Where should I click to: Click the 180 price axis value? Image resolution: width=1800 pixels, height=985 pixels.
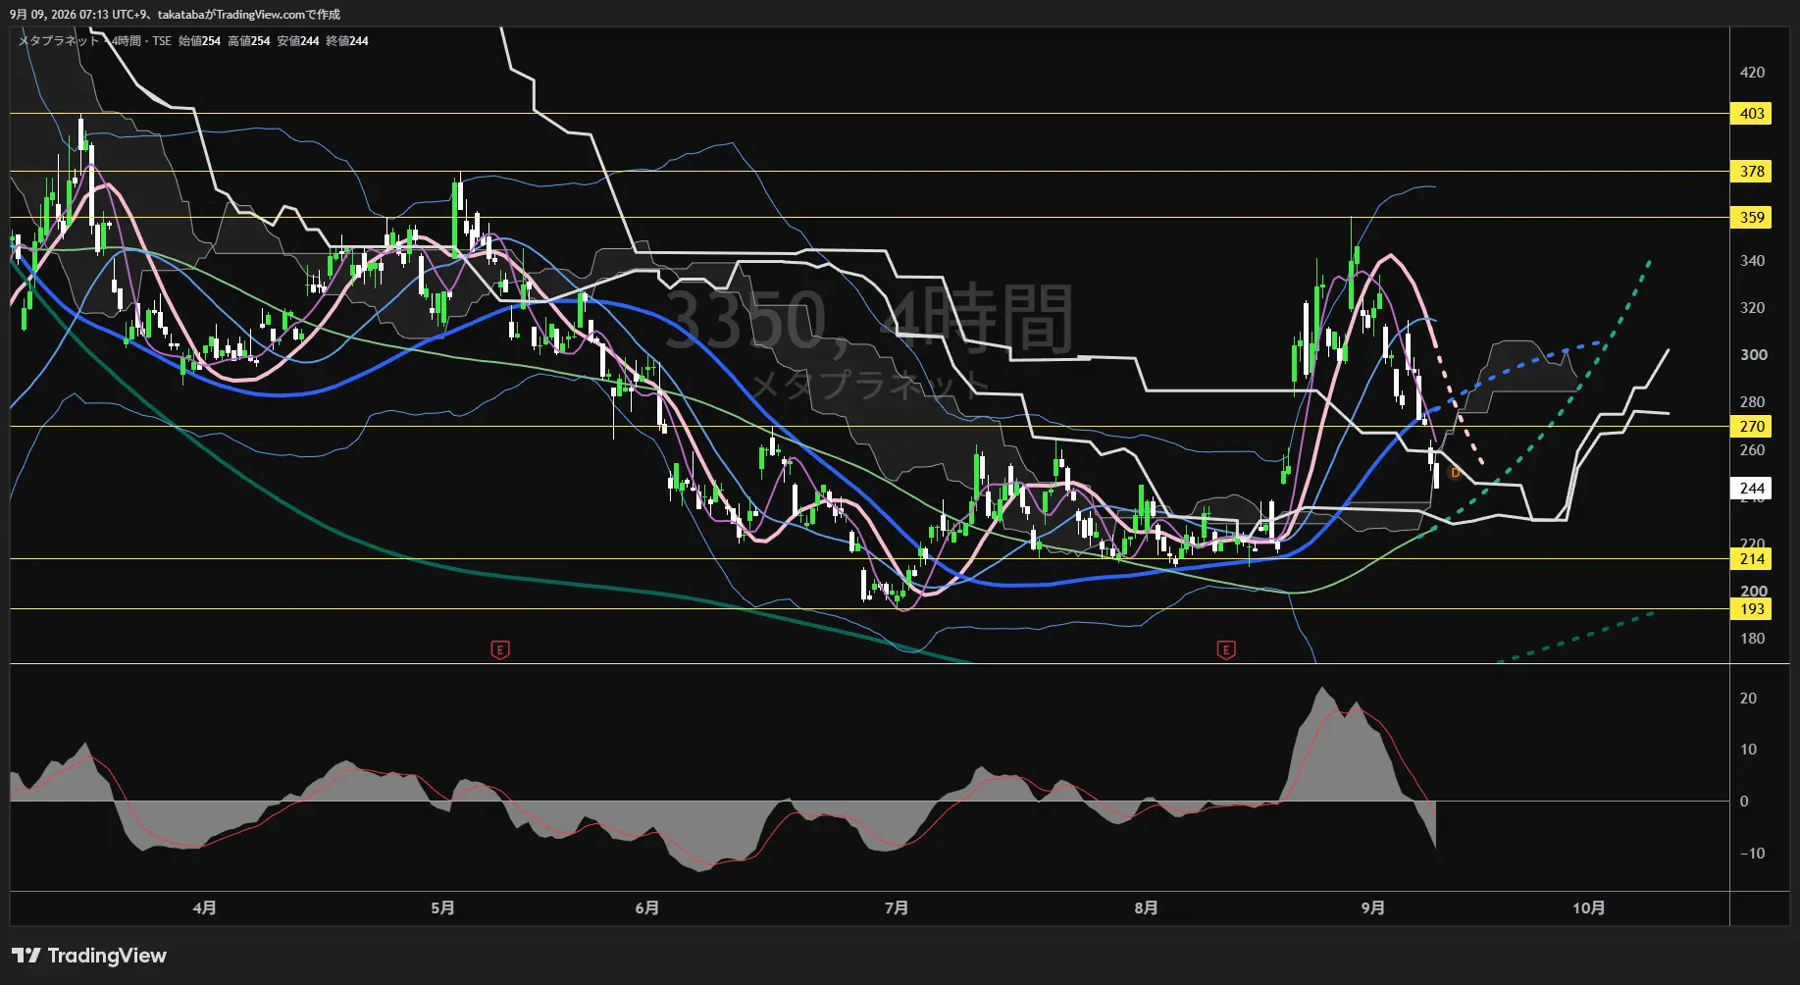pos(1752,639)
